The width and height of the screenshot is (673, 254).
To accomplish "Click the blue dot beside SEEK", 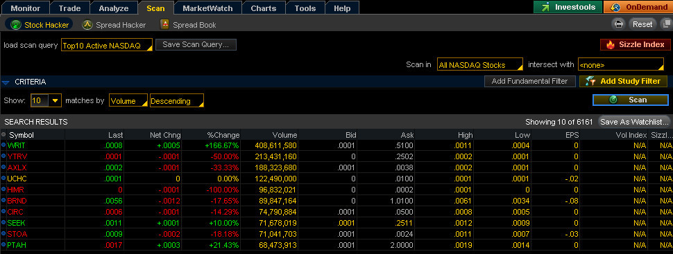I will coord(4,223).
